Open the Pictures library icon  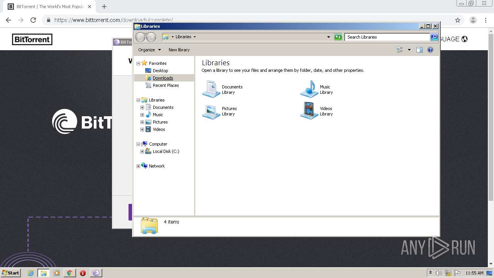click(x=211, y=111)
